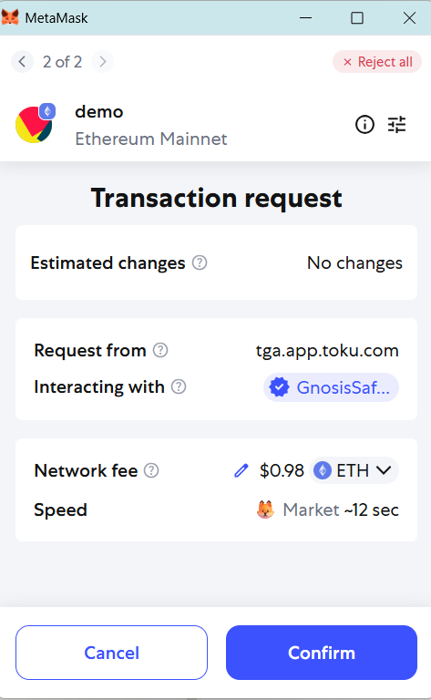Open advanced settings sliders icon
The width and height of the screenshot is (431, 700).
pos(396,125)
